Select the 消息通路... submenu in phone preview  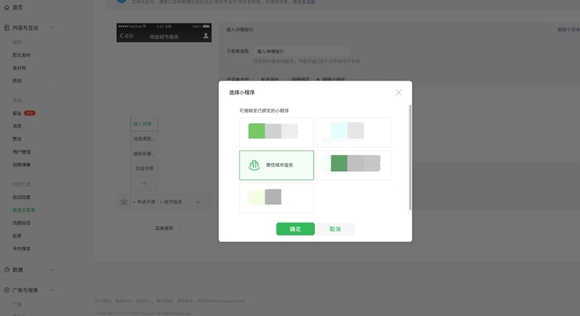coord(144,138)
